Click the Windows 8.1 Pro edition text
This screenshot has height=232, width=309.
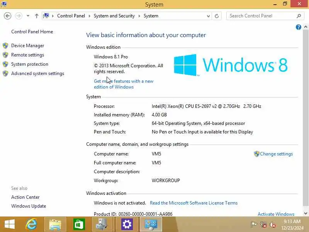coord(111,57)
